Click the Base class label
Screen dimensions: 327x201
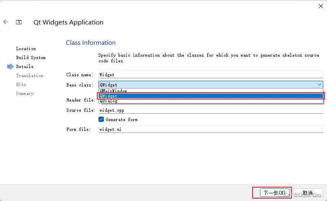pyautogui.click(x=80, y=85)
